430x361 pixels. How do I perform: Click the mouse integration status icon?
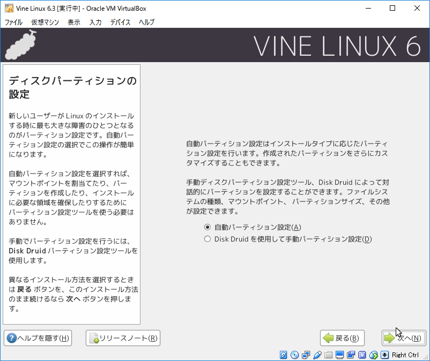click(373, 355)
